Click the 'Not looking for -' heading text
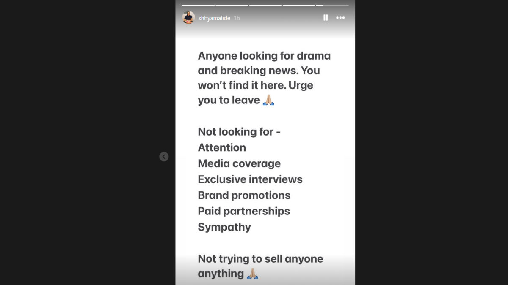508x285 pixels. tap(239, 132)
